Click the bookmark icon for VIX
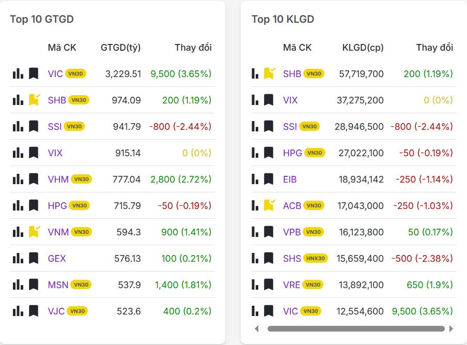The width and height of the screenshot is (467, 345). coord(34,153)
